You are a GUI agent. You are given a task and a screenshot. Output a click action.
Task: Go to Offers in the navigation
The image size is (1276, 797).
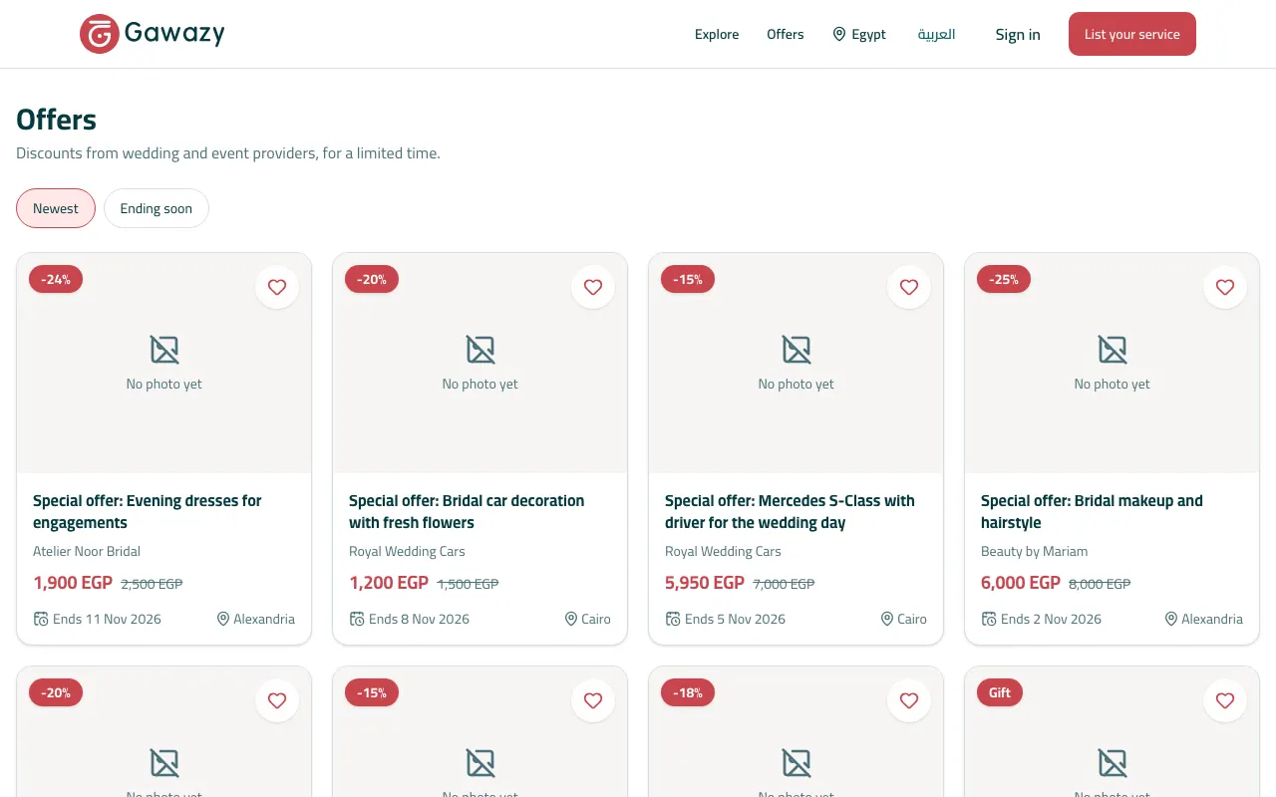click(x=786, y=34)
